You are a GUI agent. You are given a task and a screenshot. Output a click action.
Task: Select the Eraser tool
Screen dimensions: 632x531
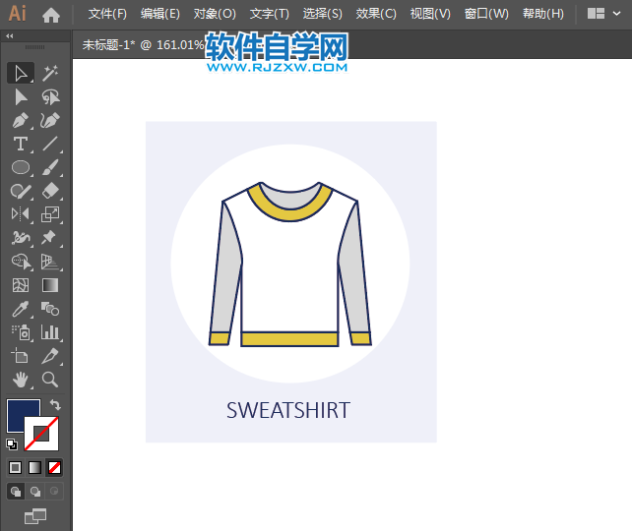(50, 191)
